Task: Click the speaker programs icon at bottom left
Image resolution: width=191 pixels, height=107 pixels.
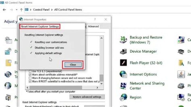Action: point(8,97)
